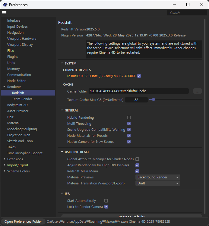Screen dimensions: 209x226
Task: Enable Global Attribute Manager for Shader Nodes
Action: click(137, 159)
